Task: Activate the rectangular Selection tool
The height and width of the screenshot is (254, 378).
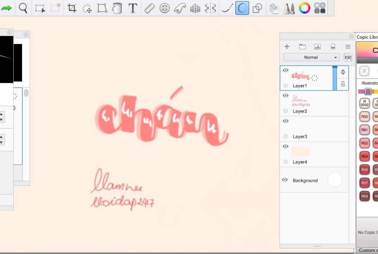Action: click(x=40, y=8)
